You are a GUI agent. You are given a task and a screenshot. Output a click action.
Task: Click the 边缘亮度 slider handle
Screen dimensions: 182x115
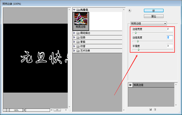(x=138, y=41)
